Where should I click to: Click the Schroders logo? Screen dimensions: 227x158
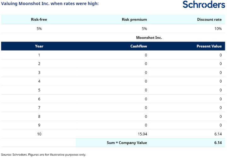tap(204, 5)
